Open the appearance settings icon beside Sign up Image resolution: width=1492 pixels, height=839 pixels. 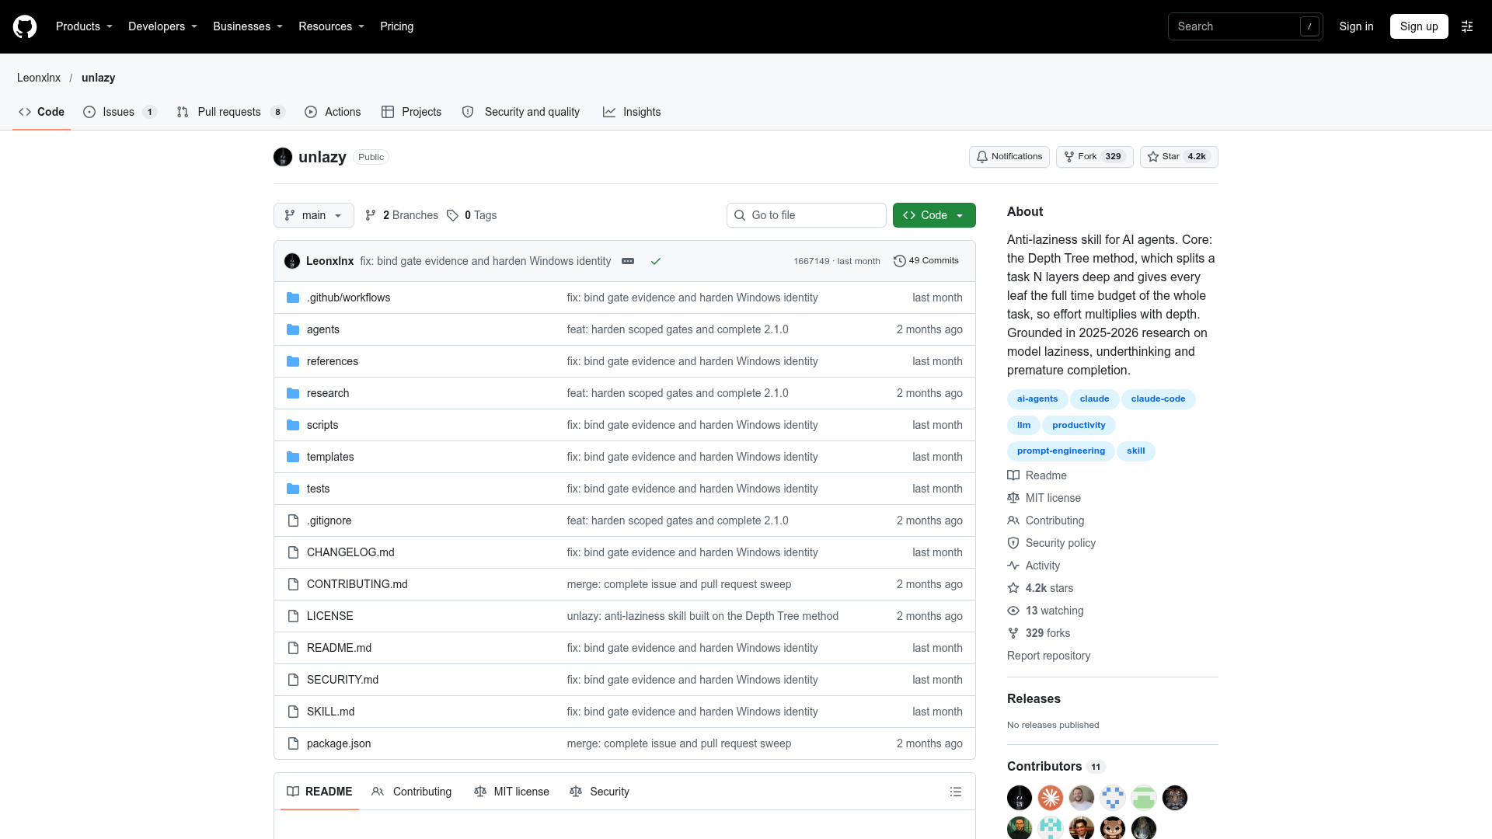(x=1467, y=26)
